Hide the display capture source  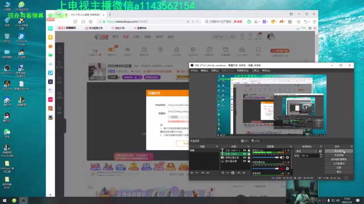click(245, 161)
